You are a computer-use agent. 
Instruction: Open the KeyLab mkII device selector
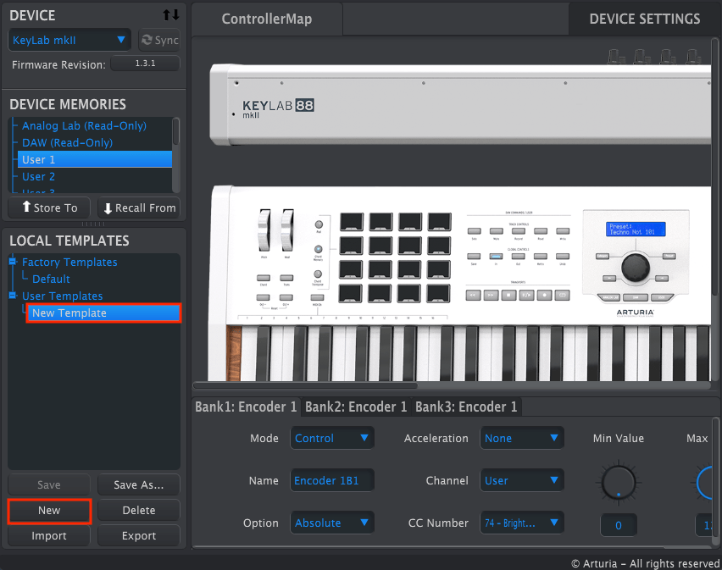point(69,40)
